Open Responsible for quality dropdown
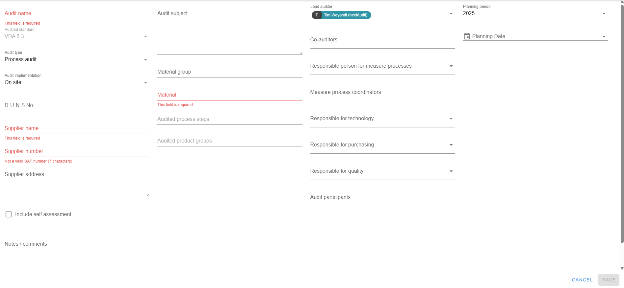 pos(451,171)
